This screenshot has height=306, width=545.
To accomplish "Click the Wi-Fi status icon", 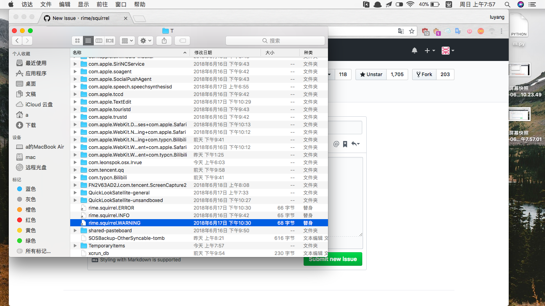I will pos(410,4).
